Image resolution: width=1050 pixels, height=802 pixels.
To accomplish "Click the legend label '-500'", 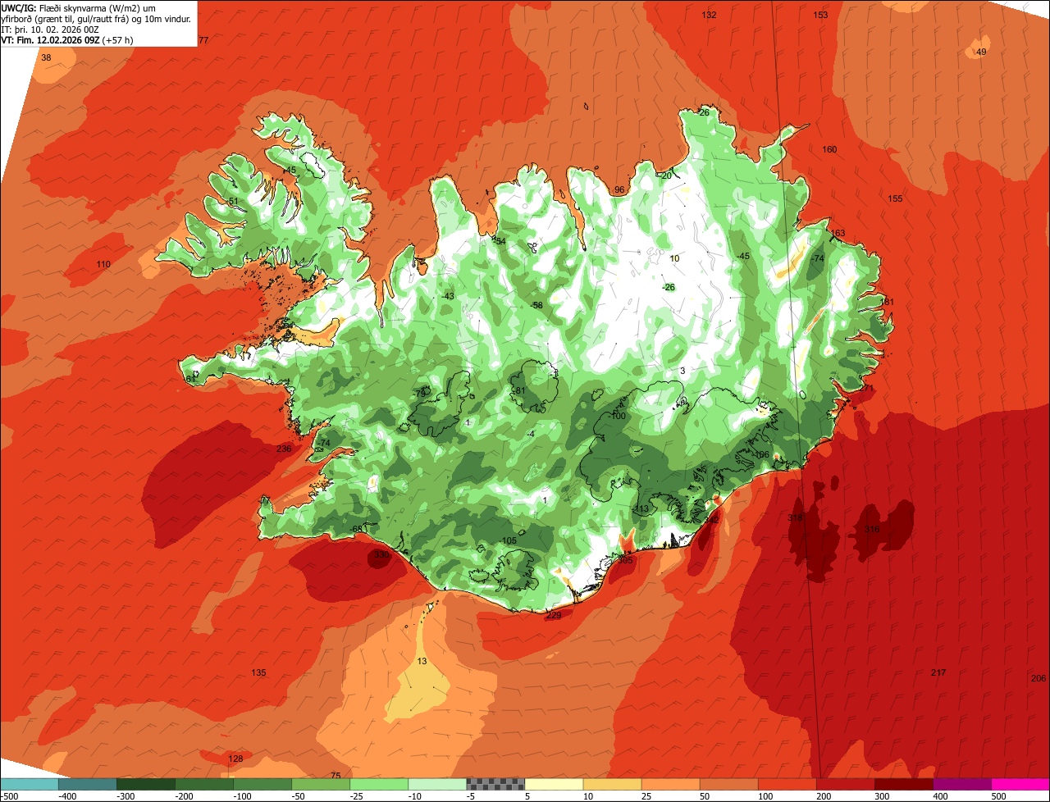I will 9,796.
